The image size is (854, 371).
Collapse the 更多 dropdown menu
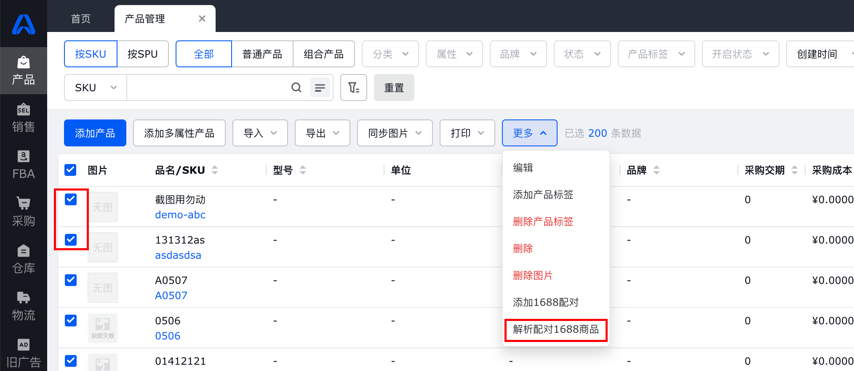pyautogui.click(x=530, y=133)
